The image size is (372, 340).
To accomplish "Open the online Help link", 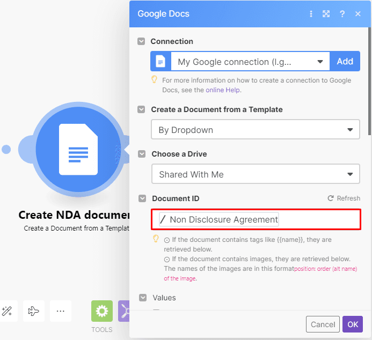I will 223,90.
